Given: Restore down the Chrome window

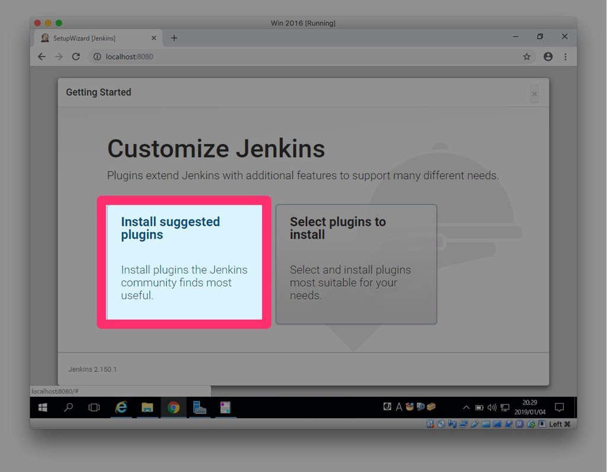Looking at the screenshot, I should [540, 36].
